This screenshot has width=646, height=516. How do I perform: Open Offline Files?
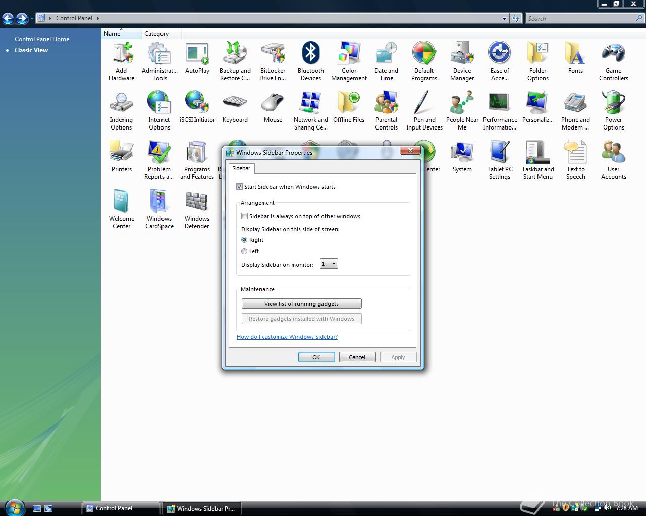click(x=349, y=107)
